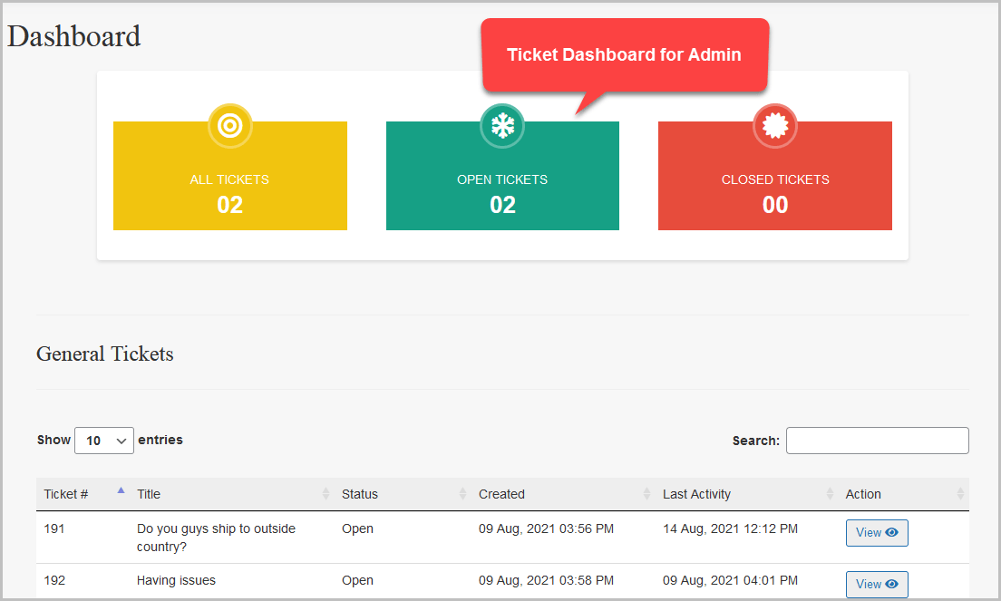
Task: Click ticket number 191 in the table
Action: point(53,528)
